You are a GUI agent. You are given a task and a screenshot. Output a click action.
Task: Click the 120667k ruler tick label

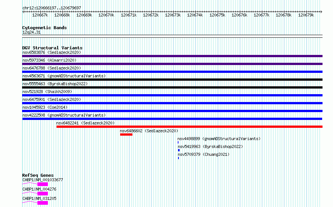pos(40,15)
